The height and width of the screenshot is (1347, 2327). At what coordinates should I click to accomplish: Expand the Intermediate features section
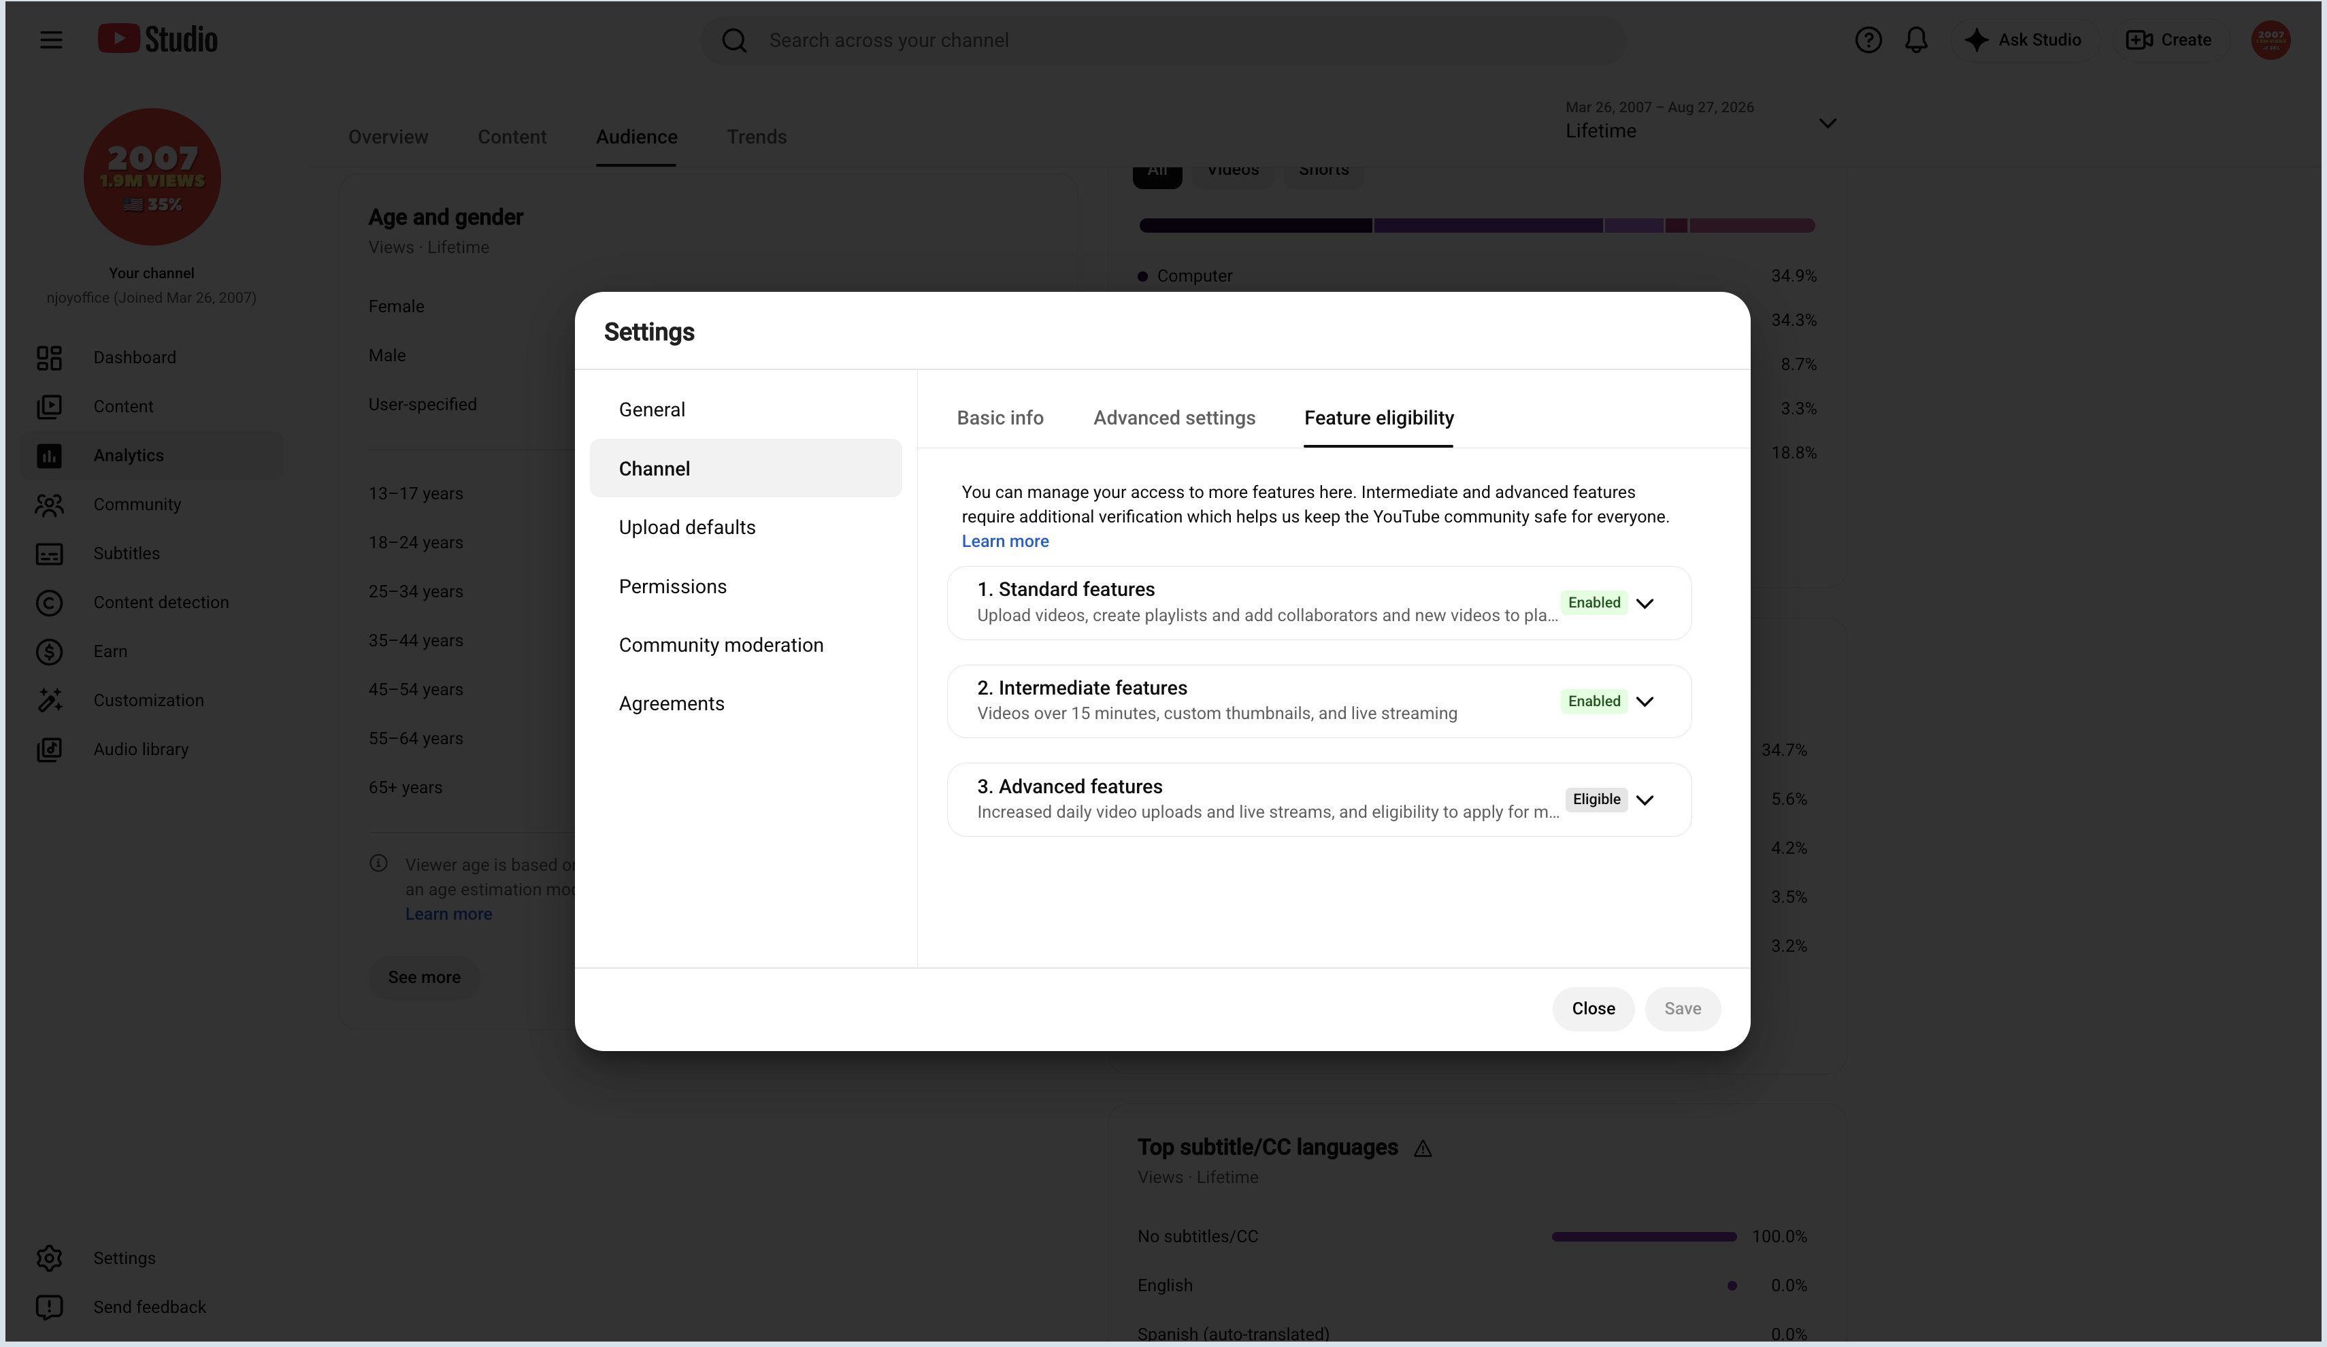click(x=1644, y=701)
